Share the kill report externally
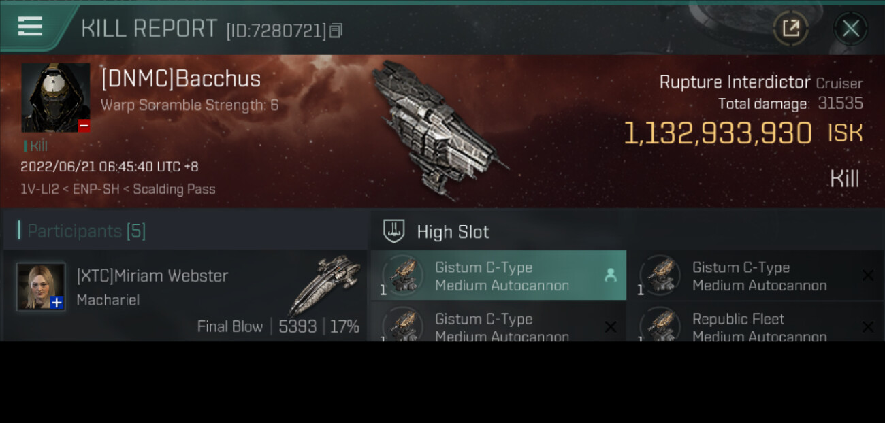 [x=790, y=29]
